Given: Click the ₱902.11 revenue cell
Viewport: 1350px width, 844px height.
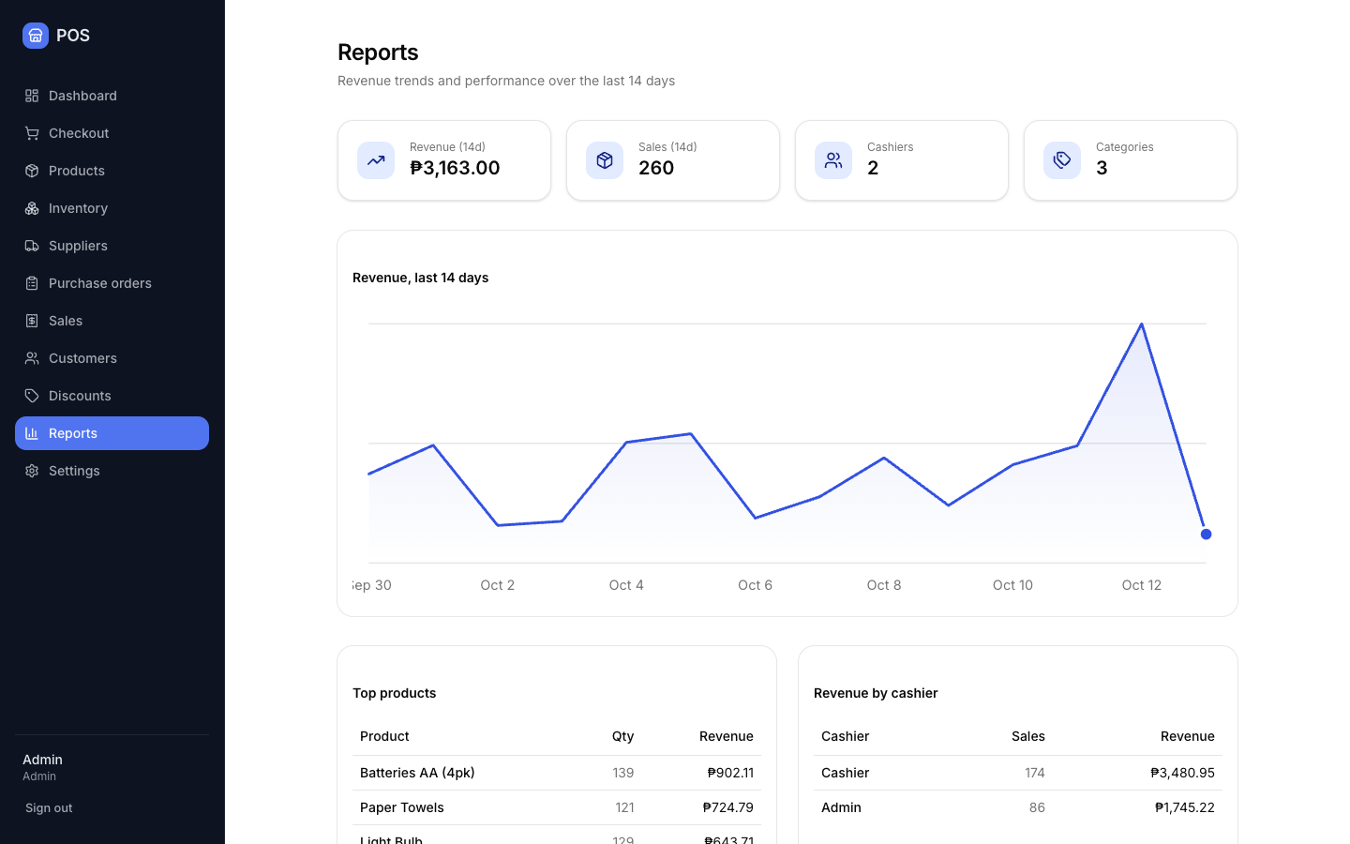Looking at the screenshot, I should (730, 773).
